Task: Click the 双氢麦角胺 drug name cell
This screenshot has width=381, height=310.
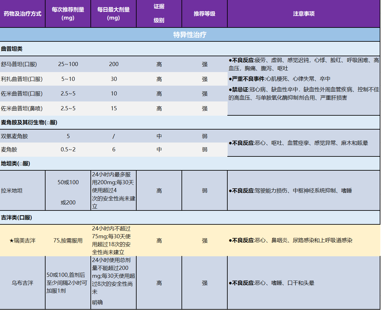Action: (x=15, y=137)
